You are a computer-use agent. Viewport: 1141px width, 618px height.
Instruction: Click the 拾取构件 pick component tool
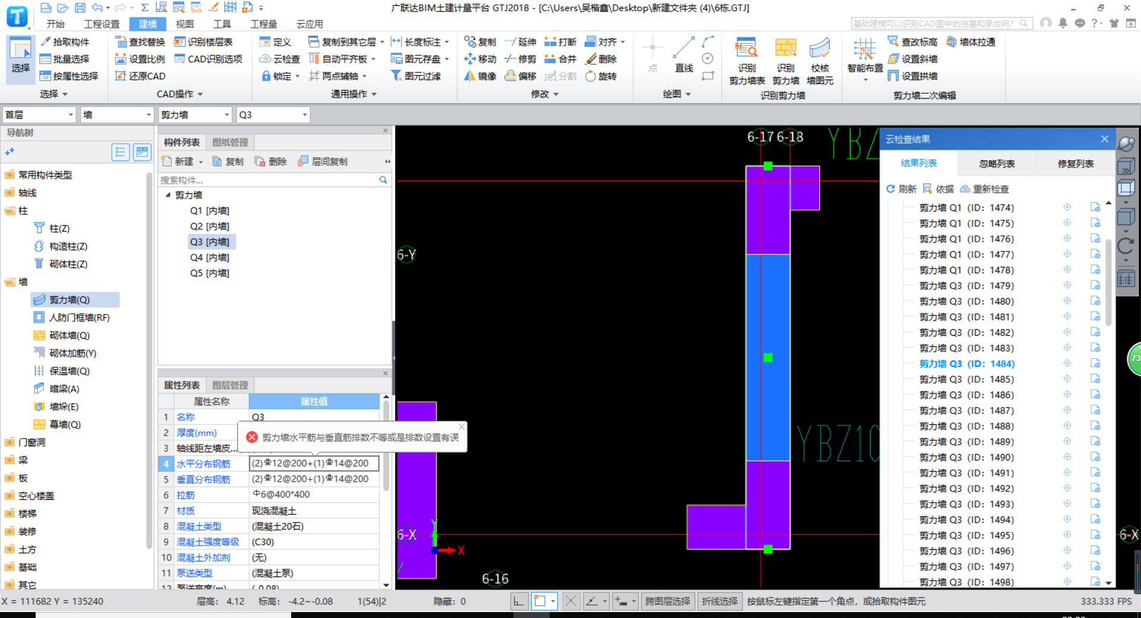pos(65,42)
